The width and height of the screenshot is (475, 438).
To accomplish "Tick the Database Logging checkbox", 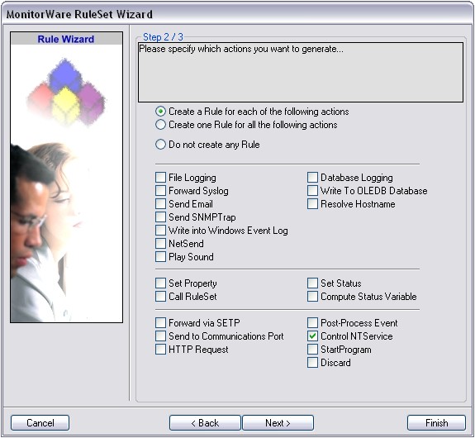I will [x=312, y=177].
